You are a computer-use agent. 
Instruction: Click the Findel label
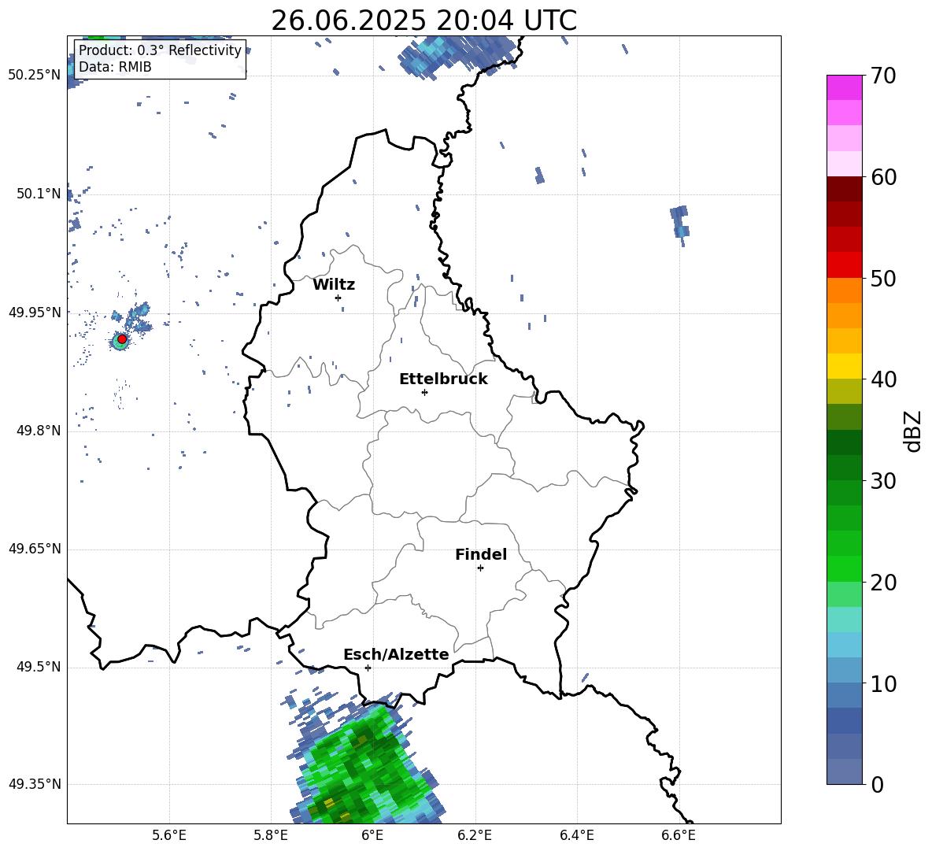click(481, 554)
